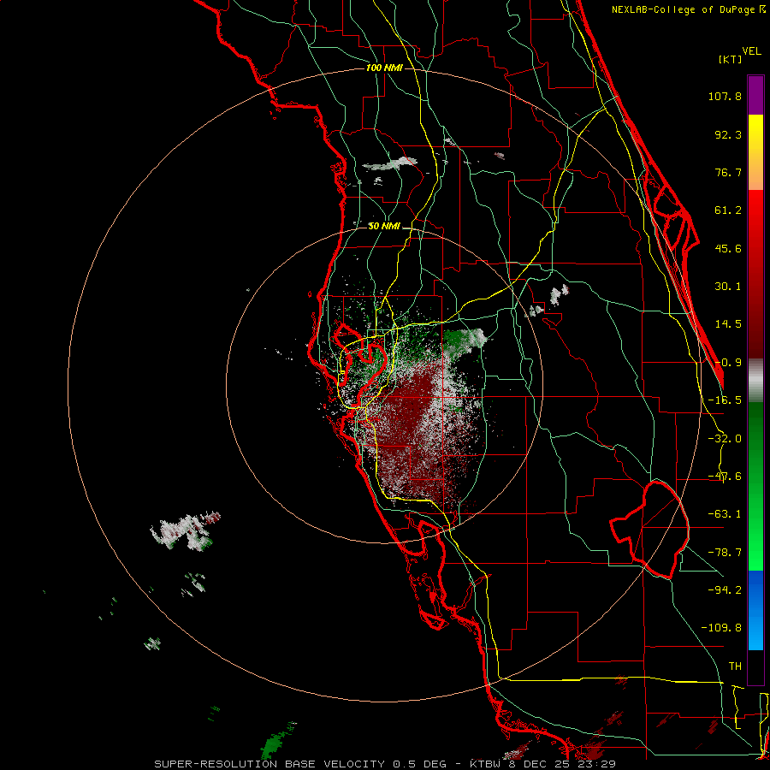Select the 76.7 scale value
This screenshot has height=770, width=770.
(x=728, y=172)
